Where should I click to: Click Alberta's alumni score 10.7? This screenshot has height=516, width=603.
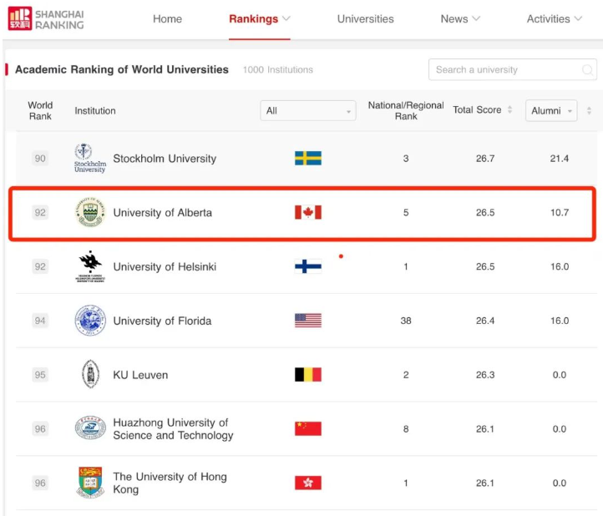point(560,213)
